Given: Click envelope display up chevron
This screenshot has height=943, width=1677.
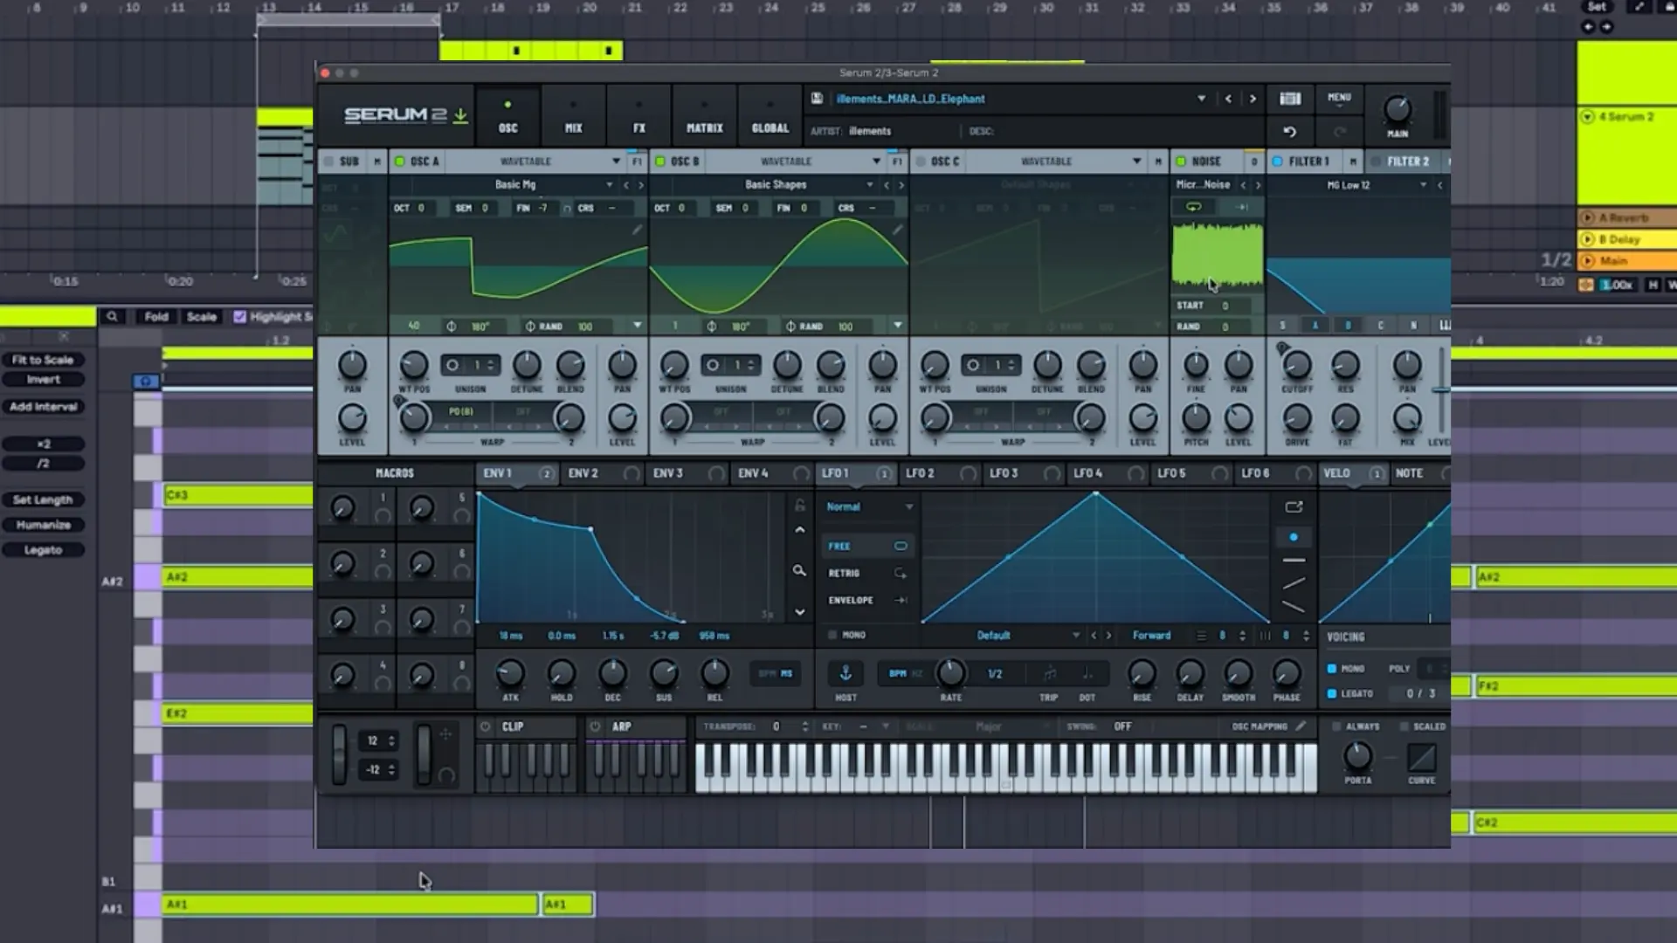Looking at the screenshot, I should (799, 530).
